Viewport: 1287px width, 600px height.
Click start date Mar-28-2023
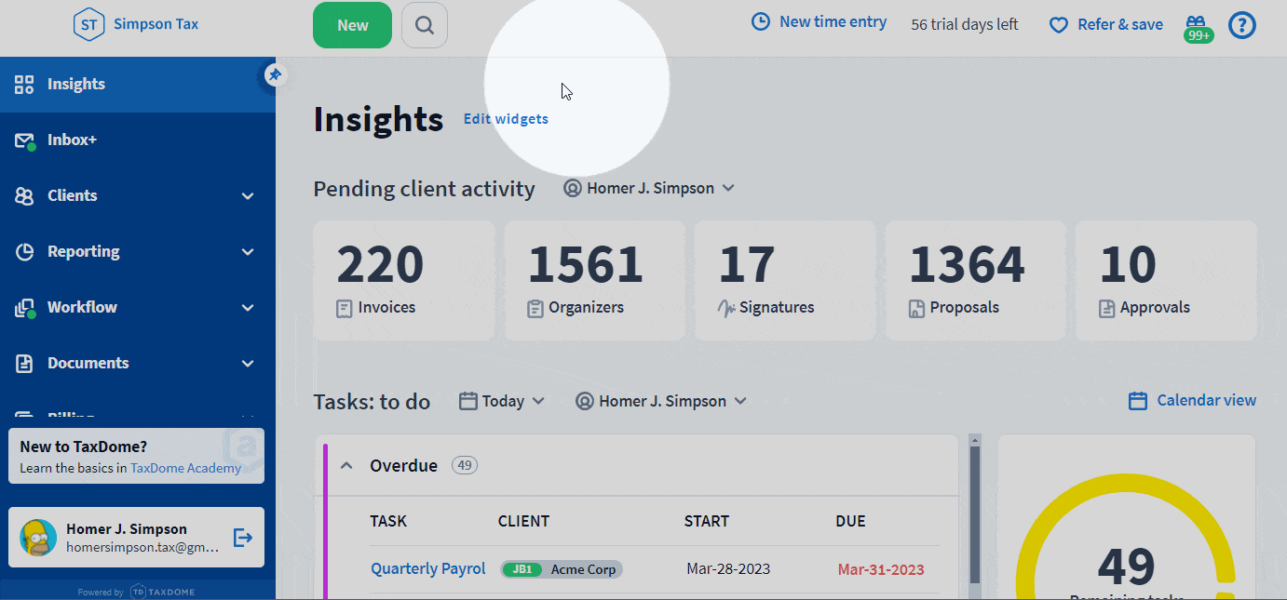[728, 568]
